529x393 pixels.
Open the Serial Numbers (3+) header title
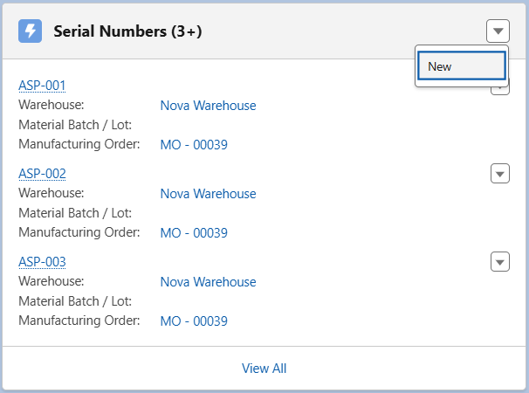[127, 31]
